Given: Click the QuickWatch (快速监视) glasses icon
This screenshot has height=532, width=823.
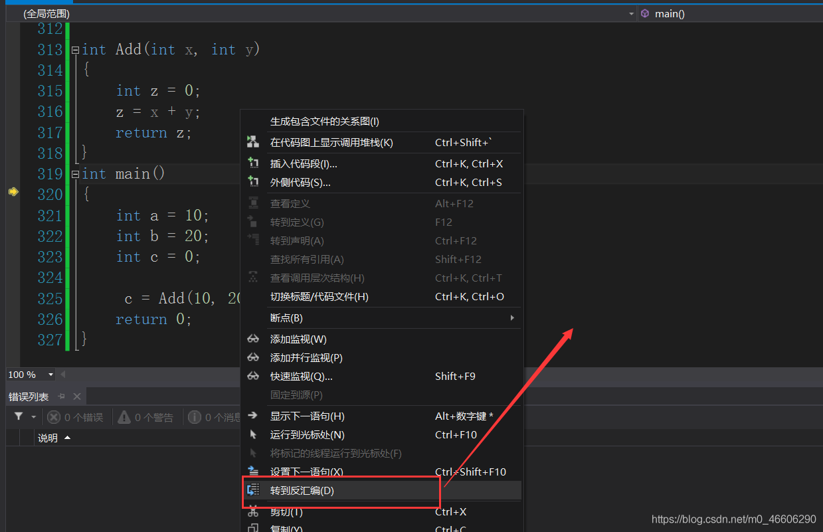Looking at the screenshot, I should [253, 376].
